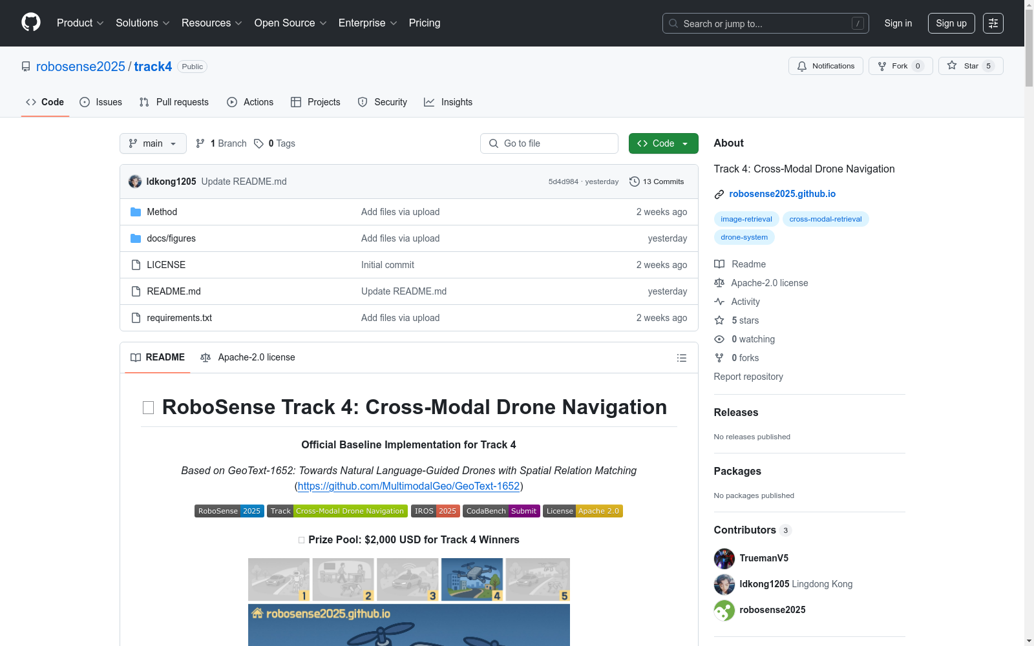Click the Sign up button
Screen dimensions: 1034x646
point(951,23)
